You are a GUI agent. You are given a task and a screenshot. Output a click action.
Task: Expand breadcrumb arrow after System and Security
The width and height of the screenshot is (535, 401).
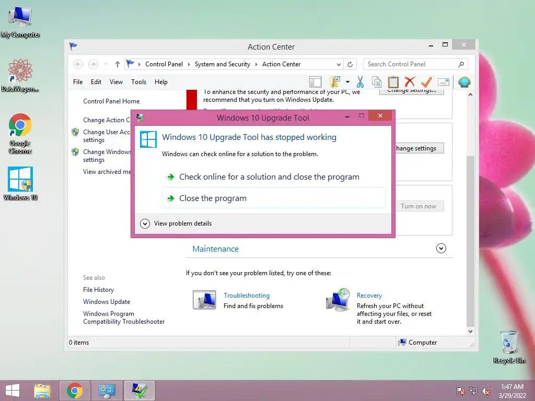click(256, 64)
